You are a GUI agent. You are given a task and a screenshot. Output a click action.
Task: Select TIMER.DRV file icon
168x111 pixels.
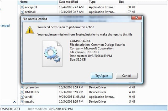(22, 92)
